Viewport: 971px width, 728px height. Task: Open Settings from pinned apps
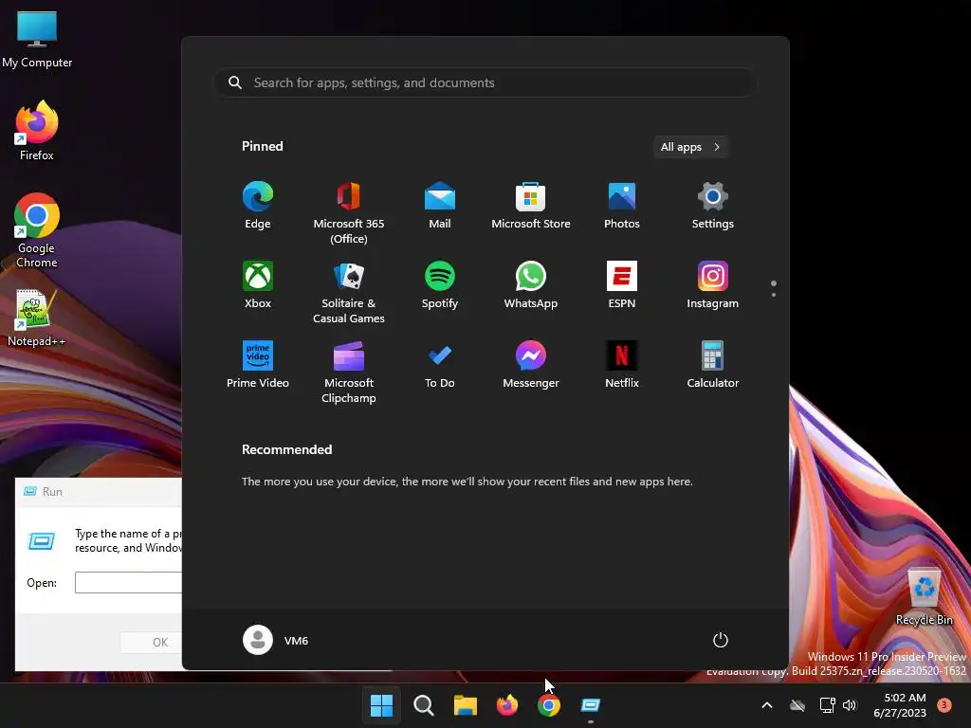tap(713, 206)
